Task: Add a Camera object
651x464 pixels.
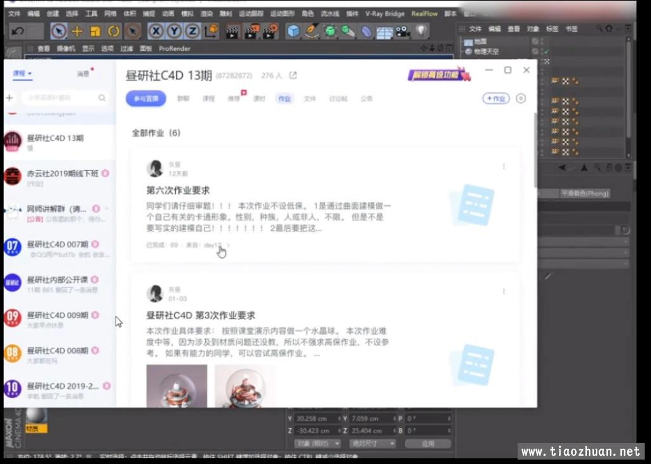Action: pyautogui.click(x=403, y=31)
